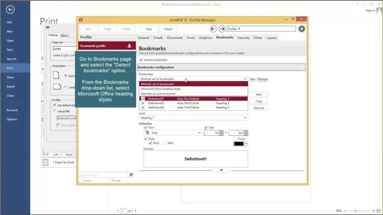The height and width of the screenshot is (215, 383).
Task: Click the Save button in Profile Manager
Action: click(x=148, y=29)
